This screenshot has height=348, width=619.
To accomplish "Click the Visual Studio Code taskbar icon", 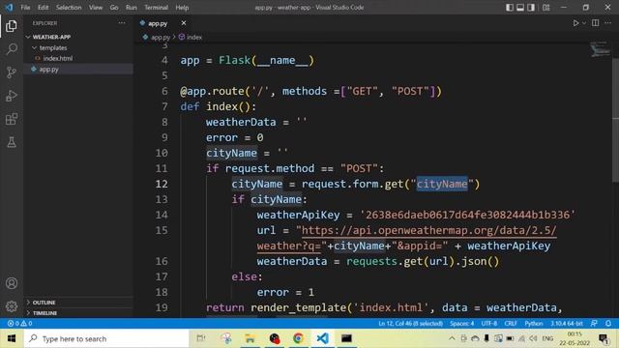I will 322,338.
